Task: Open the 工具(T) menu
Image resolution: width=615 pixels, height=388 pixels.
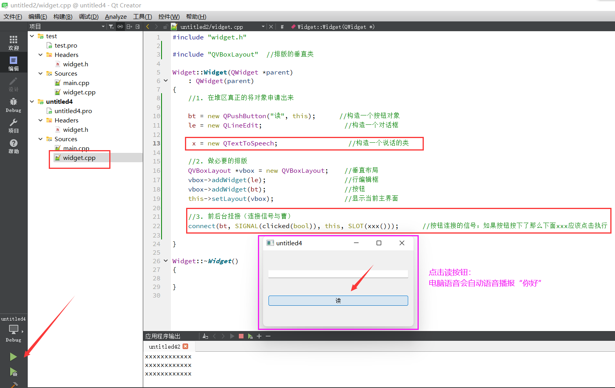Action: [142, 16]
